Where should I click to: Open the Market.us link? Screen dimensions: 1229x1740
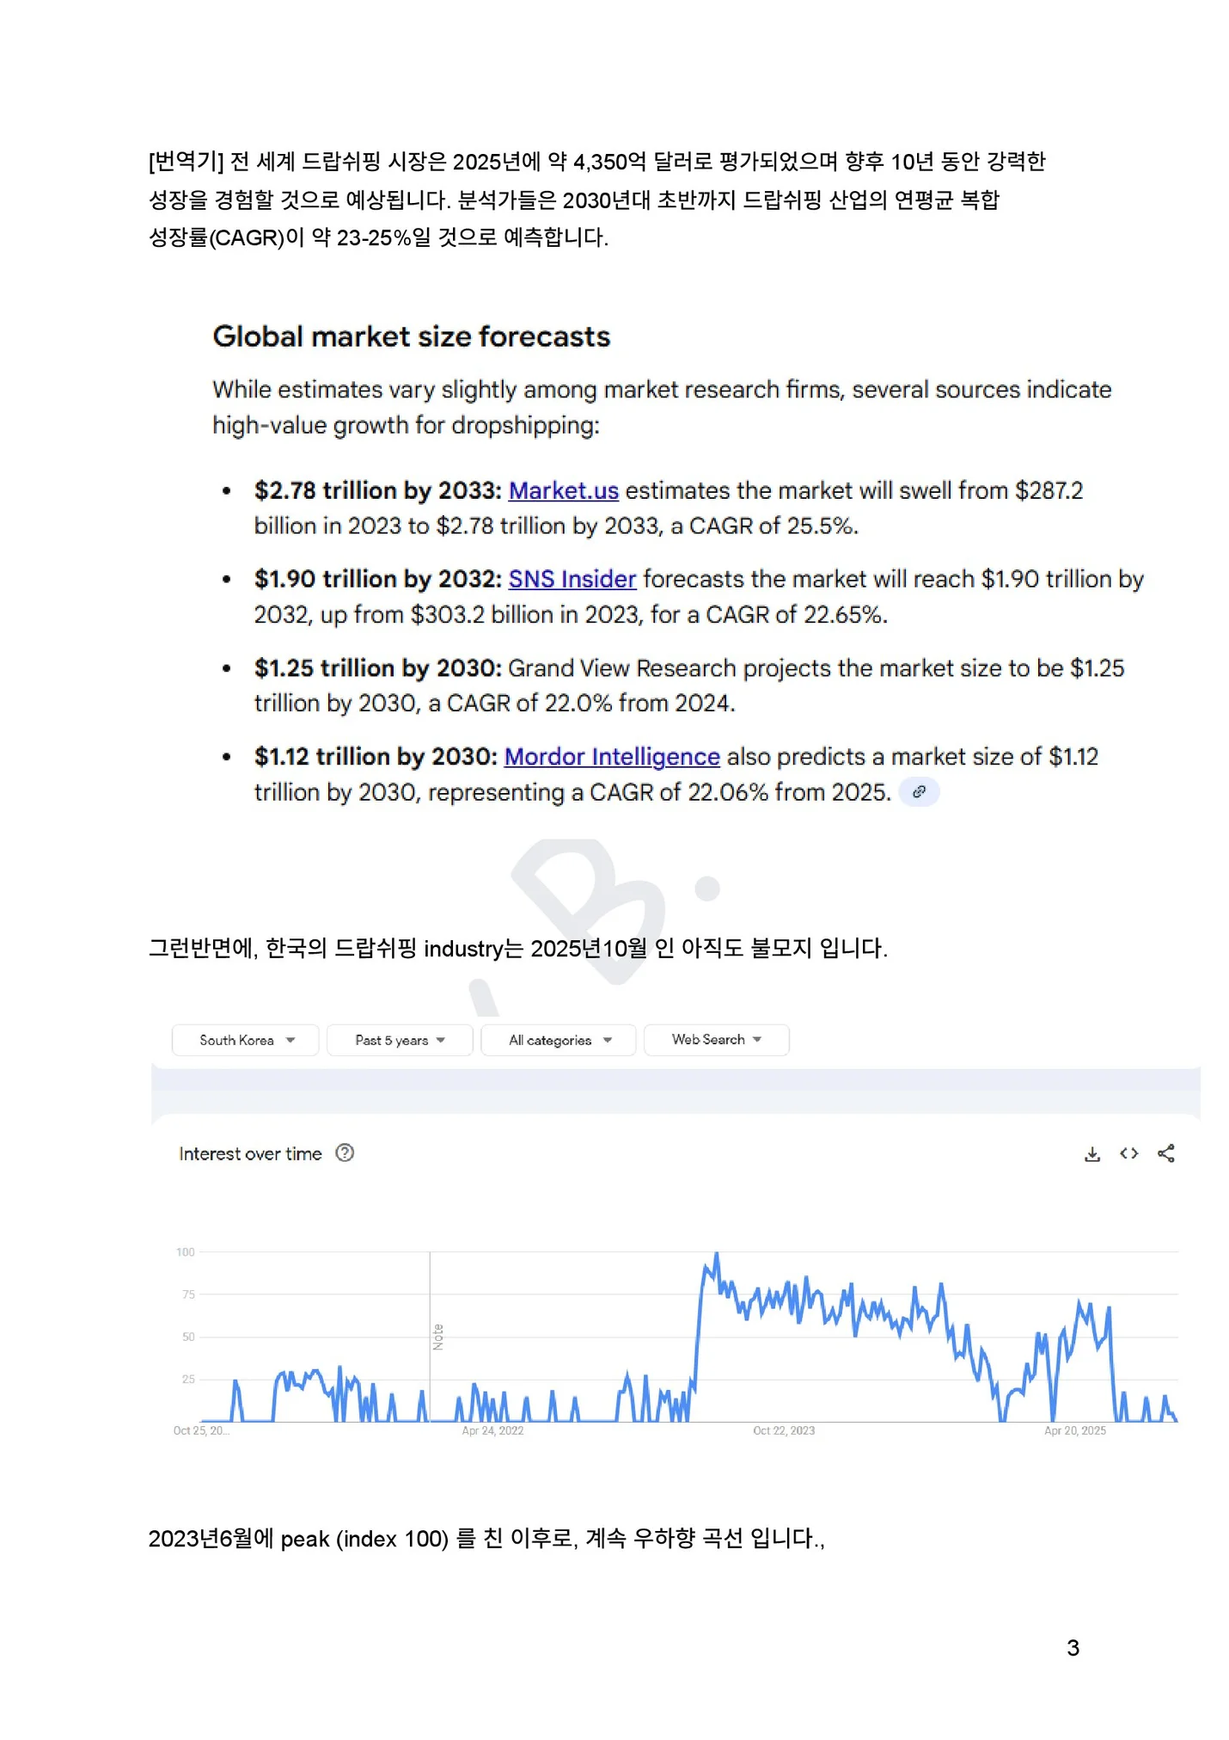click(x=563, y=490)
